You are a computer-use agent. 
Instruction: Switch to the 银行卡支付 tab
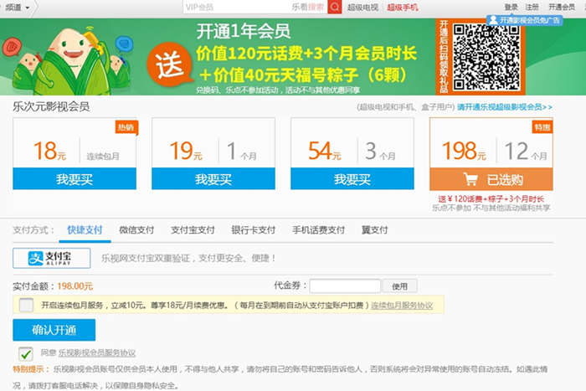[x=254, y=230]
